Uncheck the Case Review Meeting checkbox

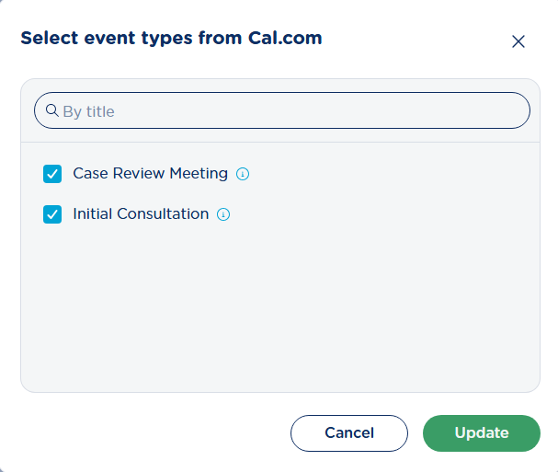point(52,174)
